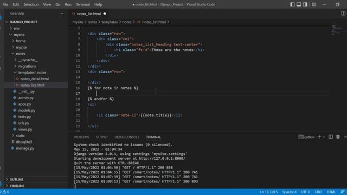Open the Help menu
The height and width of the screenshot is (195, 347).
[98, 4]
